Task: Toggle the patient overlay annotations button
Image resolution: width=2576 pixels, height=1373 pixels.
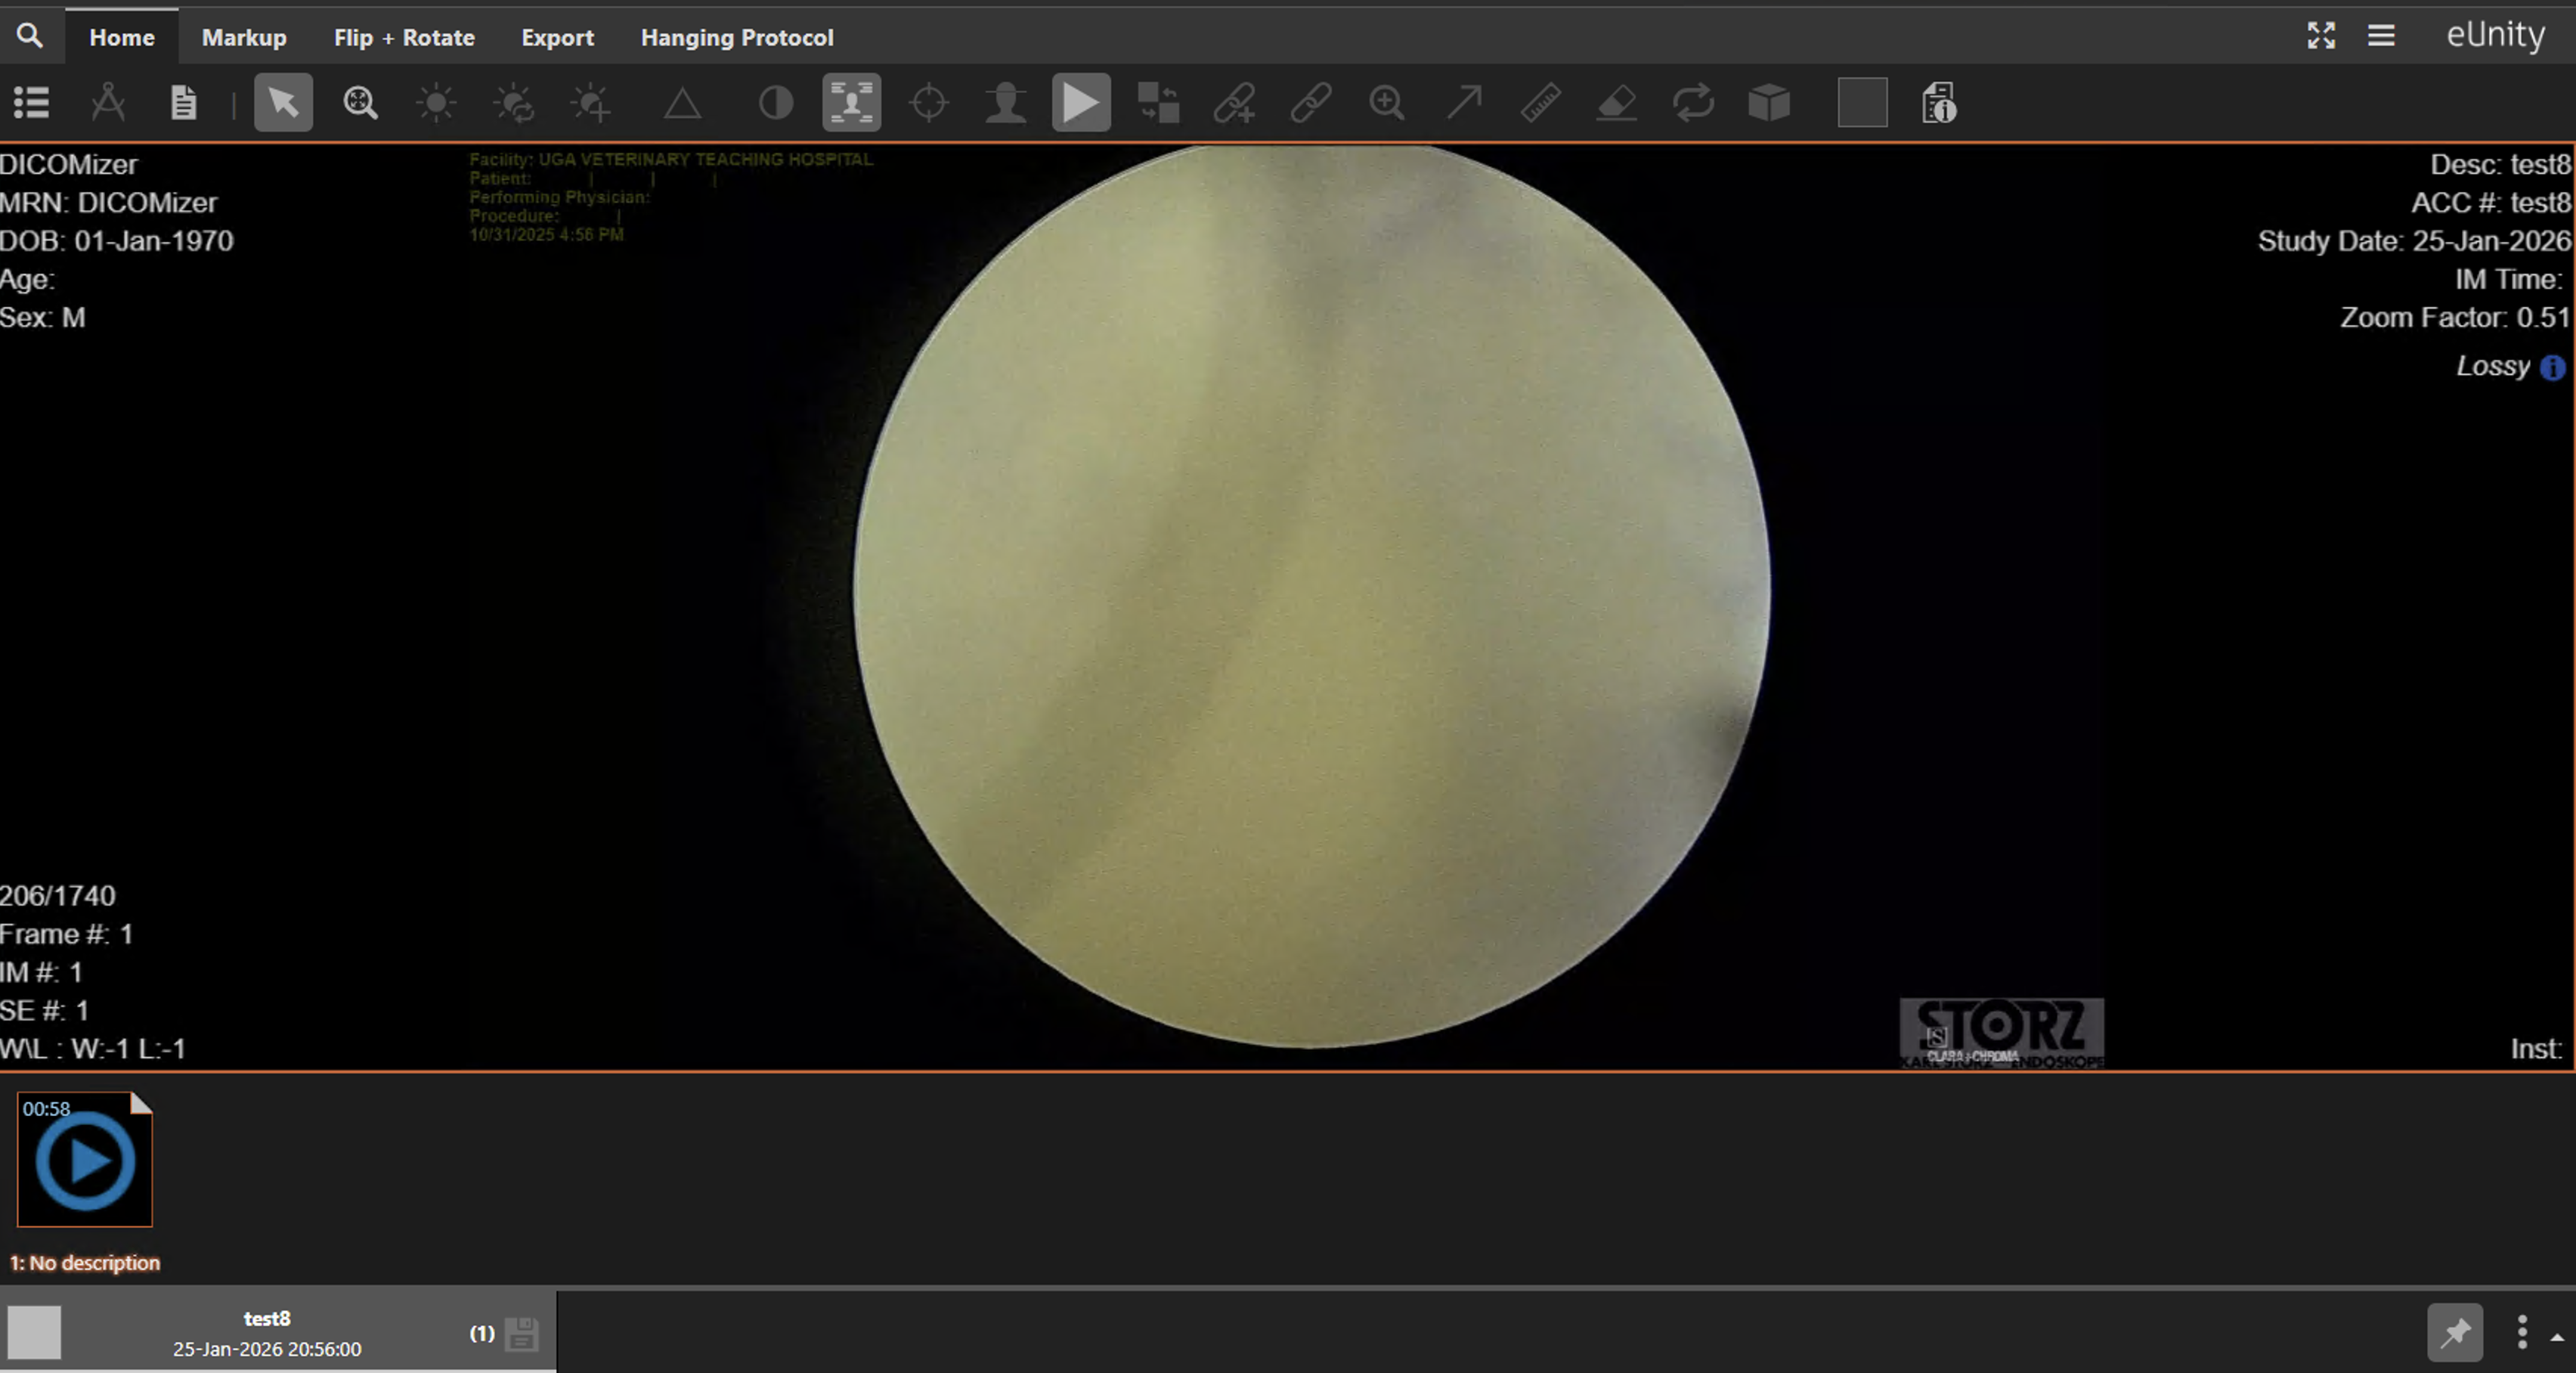Action: pyautogui.click(x=851, y=102)
